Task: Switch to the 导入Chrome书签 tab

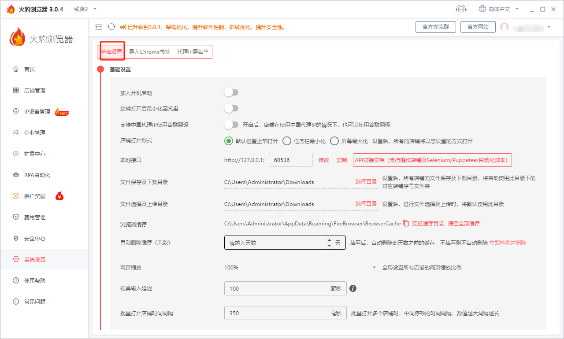Action: coord(150,52)
